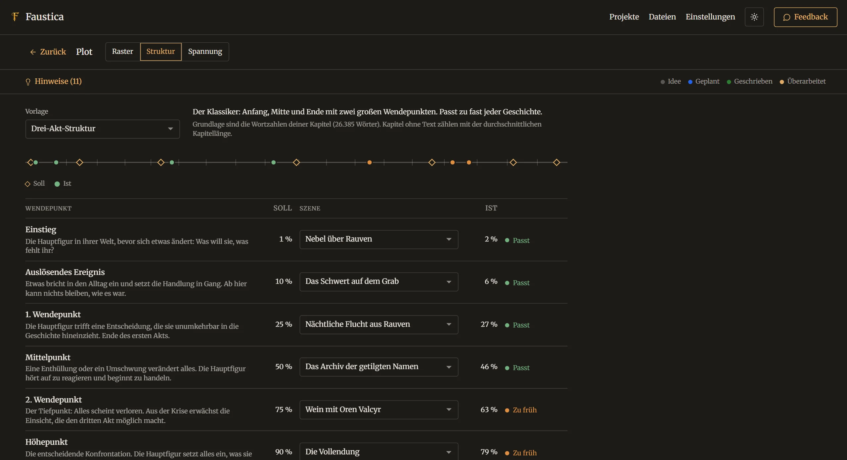Open the Projekte menu item
This screenshot has width=847, height=460.
(x=624, y=17)
